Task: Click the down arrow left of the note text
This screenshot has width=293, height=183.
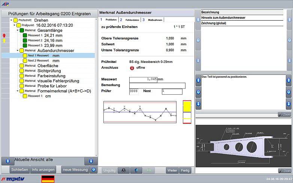Action: tap(198, 104)
